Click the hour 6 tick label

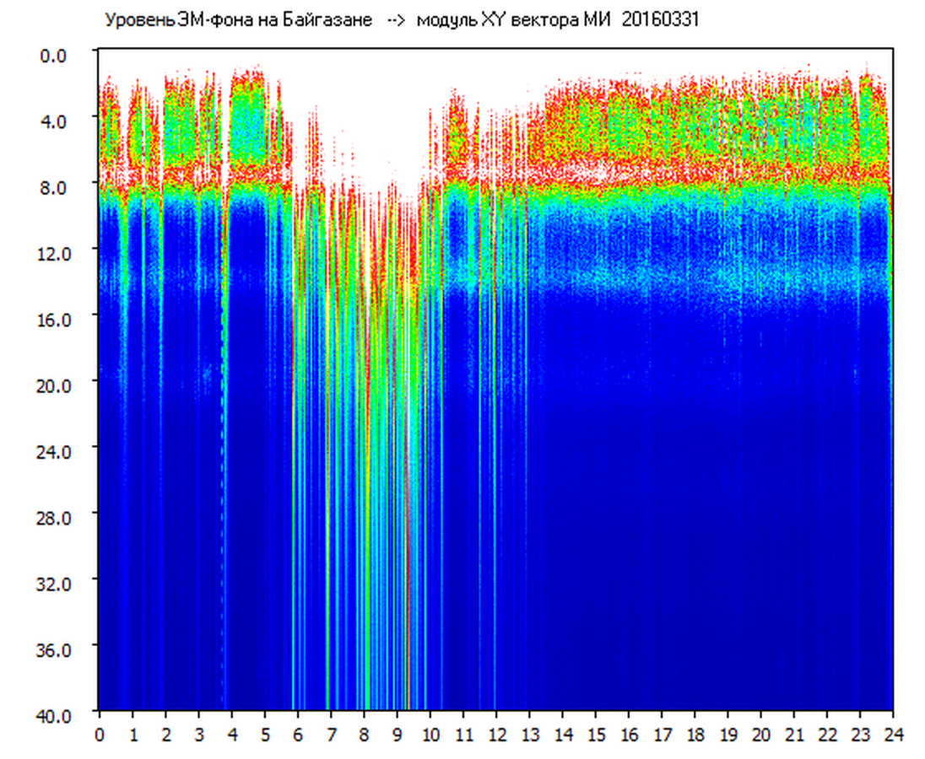tap(298, 735)
